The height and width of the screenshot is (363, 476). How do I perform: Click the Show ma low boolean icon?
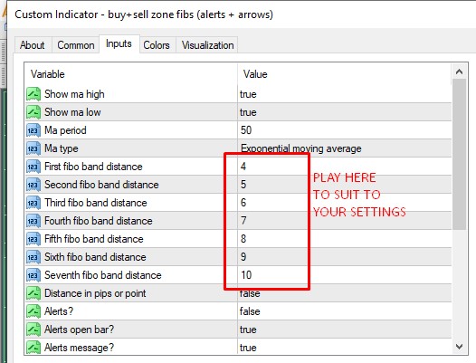(x=33, y=112)
